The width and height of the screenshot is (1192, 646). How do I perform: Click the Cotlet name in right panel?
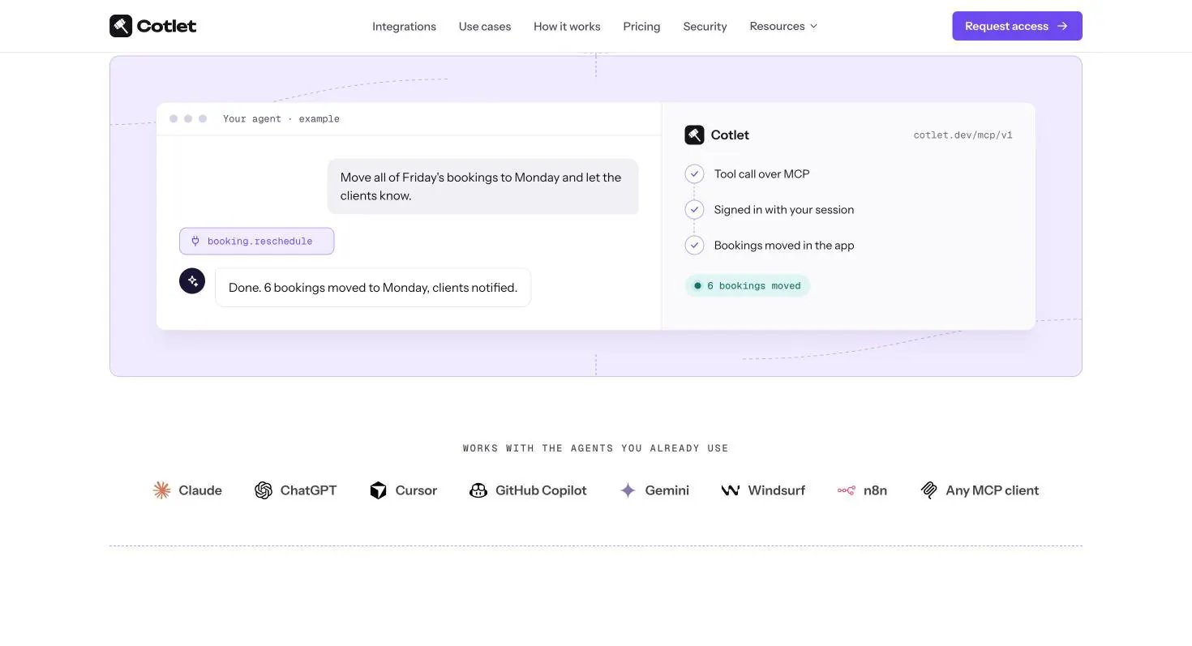click(730, 135)
